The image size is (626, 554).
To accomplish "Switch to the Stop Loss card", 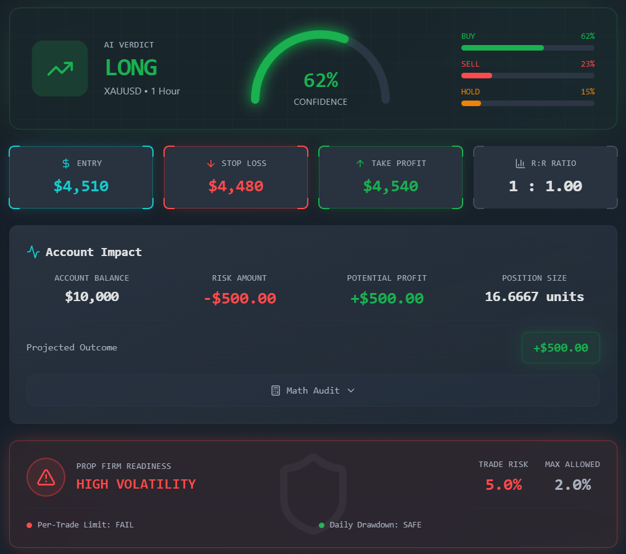I will point(236,177).
